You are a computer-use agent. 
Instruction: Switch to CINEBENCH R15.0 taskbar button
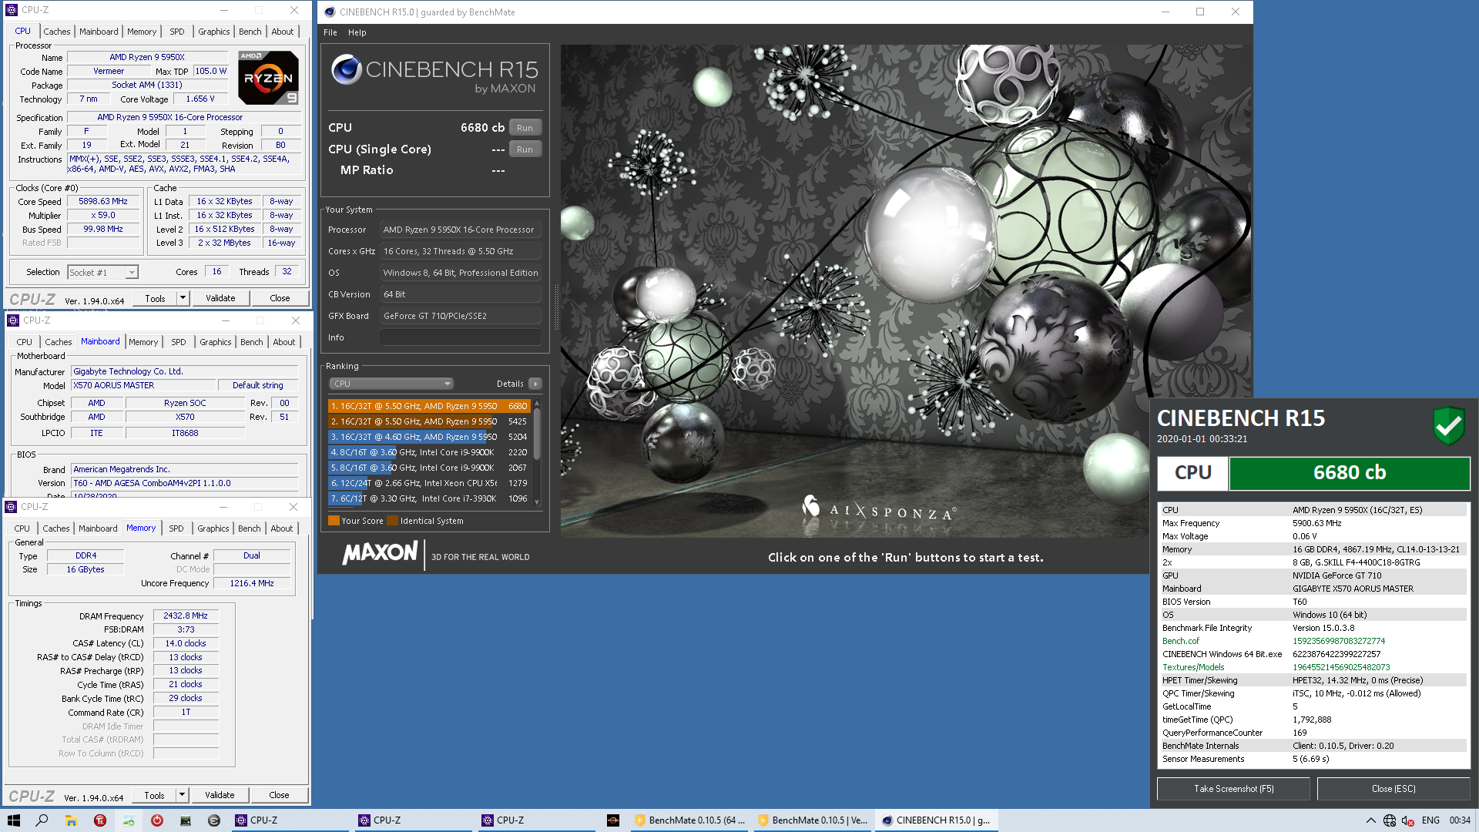click(x=937, y=820)
